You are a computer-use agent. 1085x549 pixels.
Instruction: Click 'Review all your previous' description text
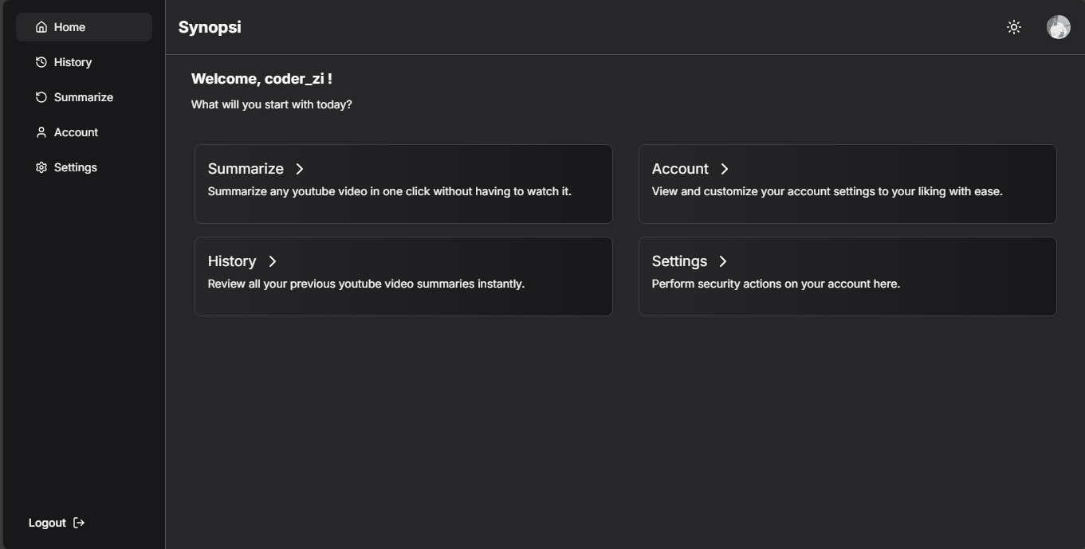pyautogui.click(x=366, y=284)
